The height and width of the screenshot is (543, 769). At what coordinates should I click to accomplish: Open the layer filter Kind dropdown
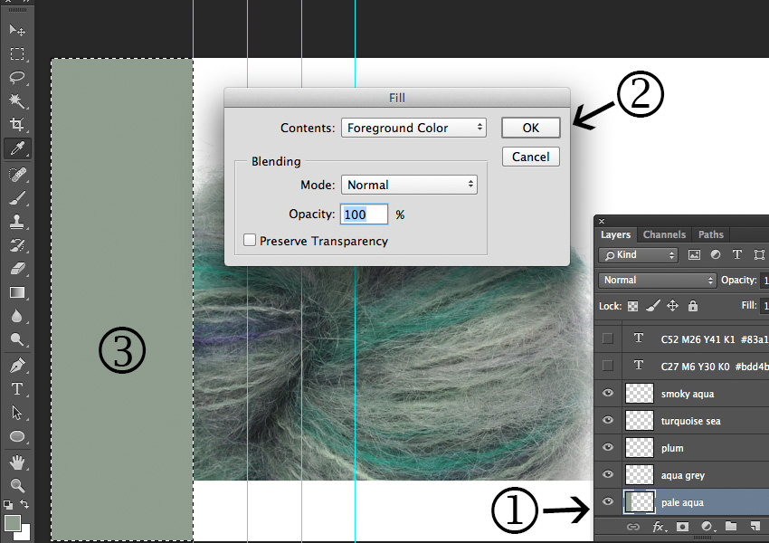pyautogui.click(x=638, y=255)
